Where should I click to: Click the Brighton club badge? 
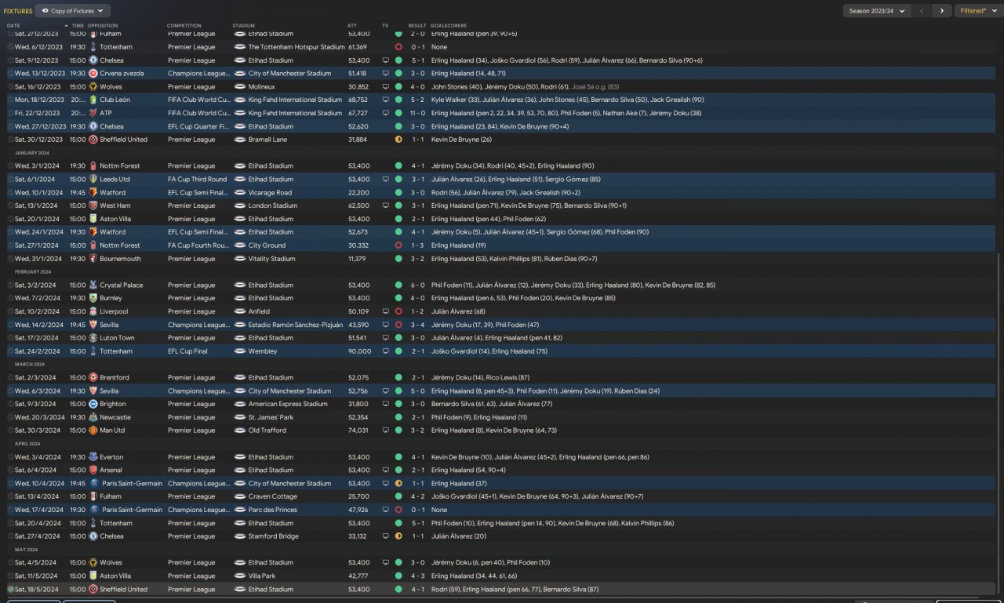pyautogui.click(x=93, y=404)
